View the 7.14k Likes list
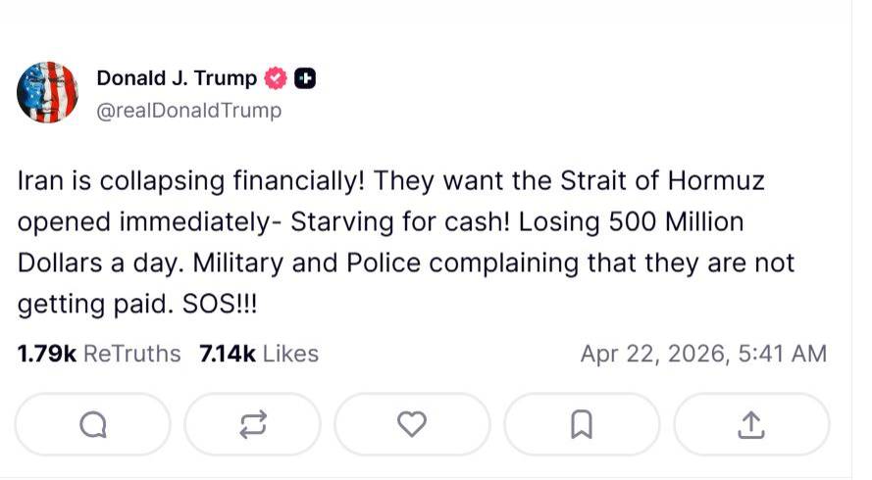Image resolution: width=872 pixels, height=480 pixels. (258, 354)
